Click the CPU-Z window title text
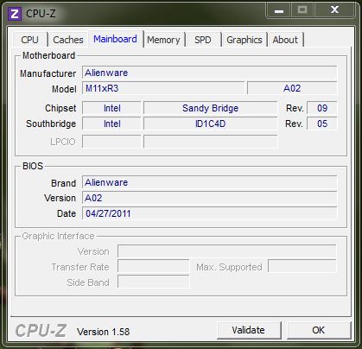 (41, 14)
